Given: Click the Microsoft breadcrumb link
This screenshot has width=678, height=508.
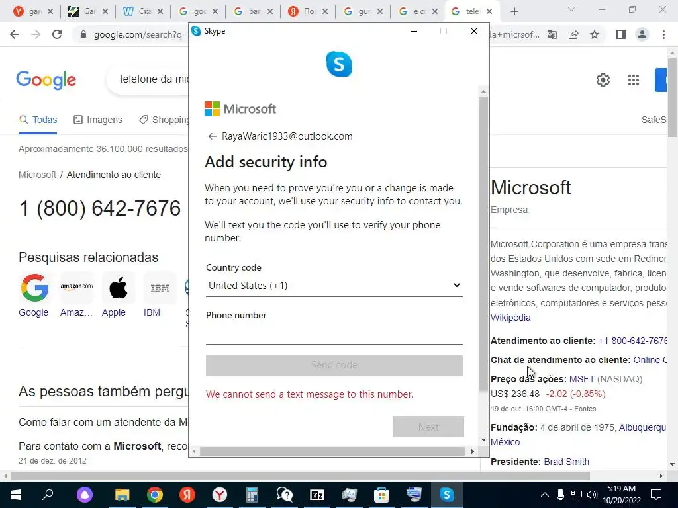Looking at the screenshot, I should (37, 175).
